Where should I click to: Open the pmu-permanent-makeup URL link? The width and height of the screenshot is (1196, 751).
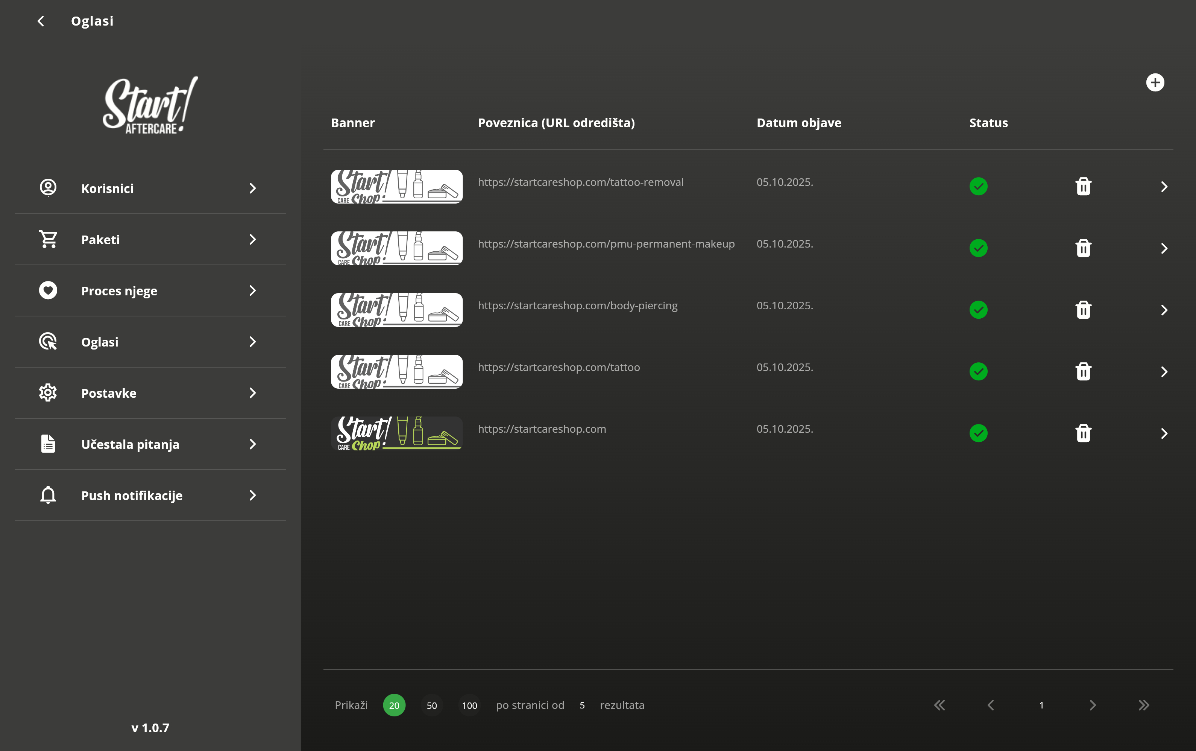point(606,244)
